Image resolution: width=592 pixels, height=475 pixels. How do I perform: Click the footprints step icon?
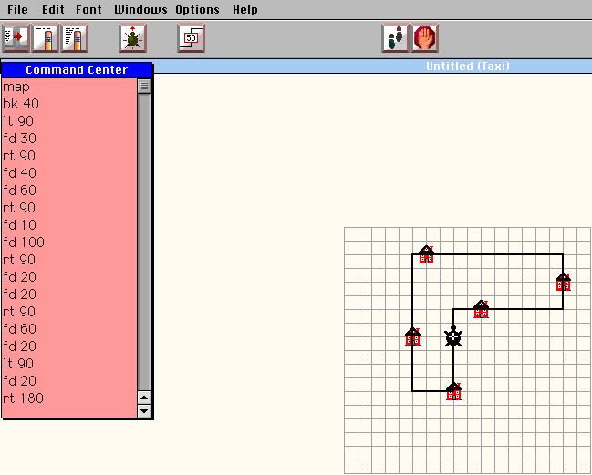coord(395,37)
